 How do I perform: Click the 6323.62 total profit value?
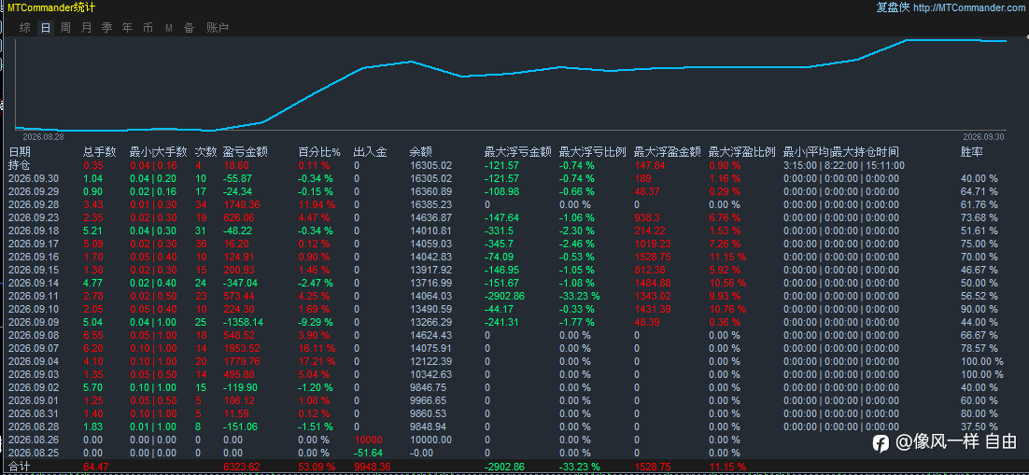point(242,467)
